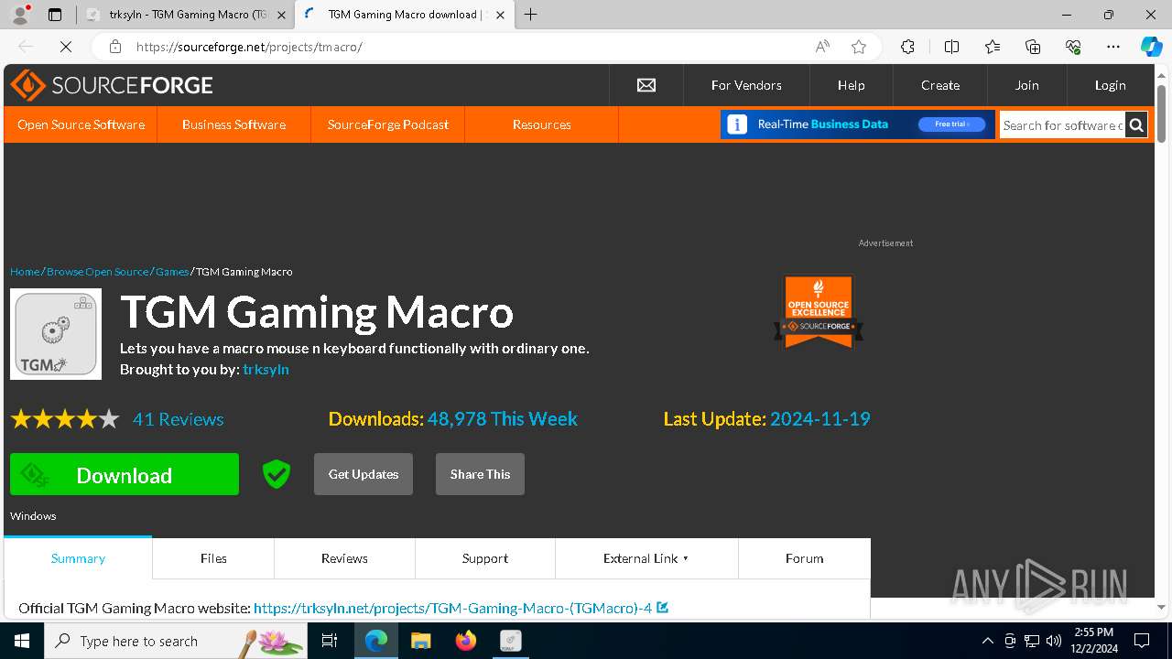Open Firefox from the taskbar
Image resolution: width=1172 pixels, height=659 pixels.
[x=466, y=641]
